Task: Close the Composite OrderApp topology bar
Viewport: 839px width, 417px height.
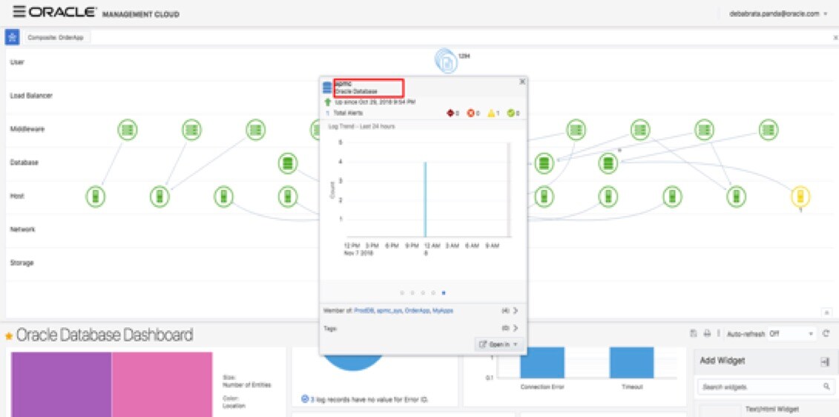Action: coord(835,38)
